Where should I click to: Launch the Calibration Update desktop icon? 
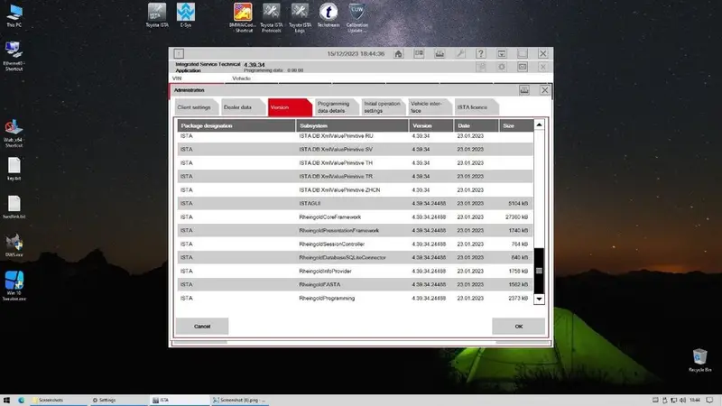[x=356, y=18]
